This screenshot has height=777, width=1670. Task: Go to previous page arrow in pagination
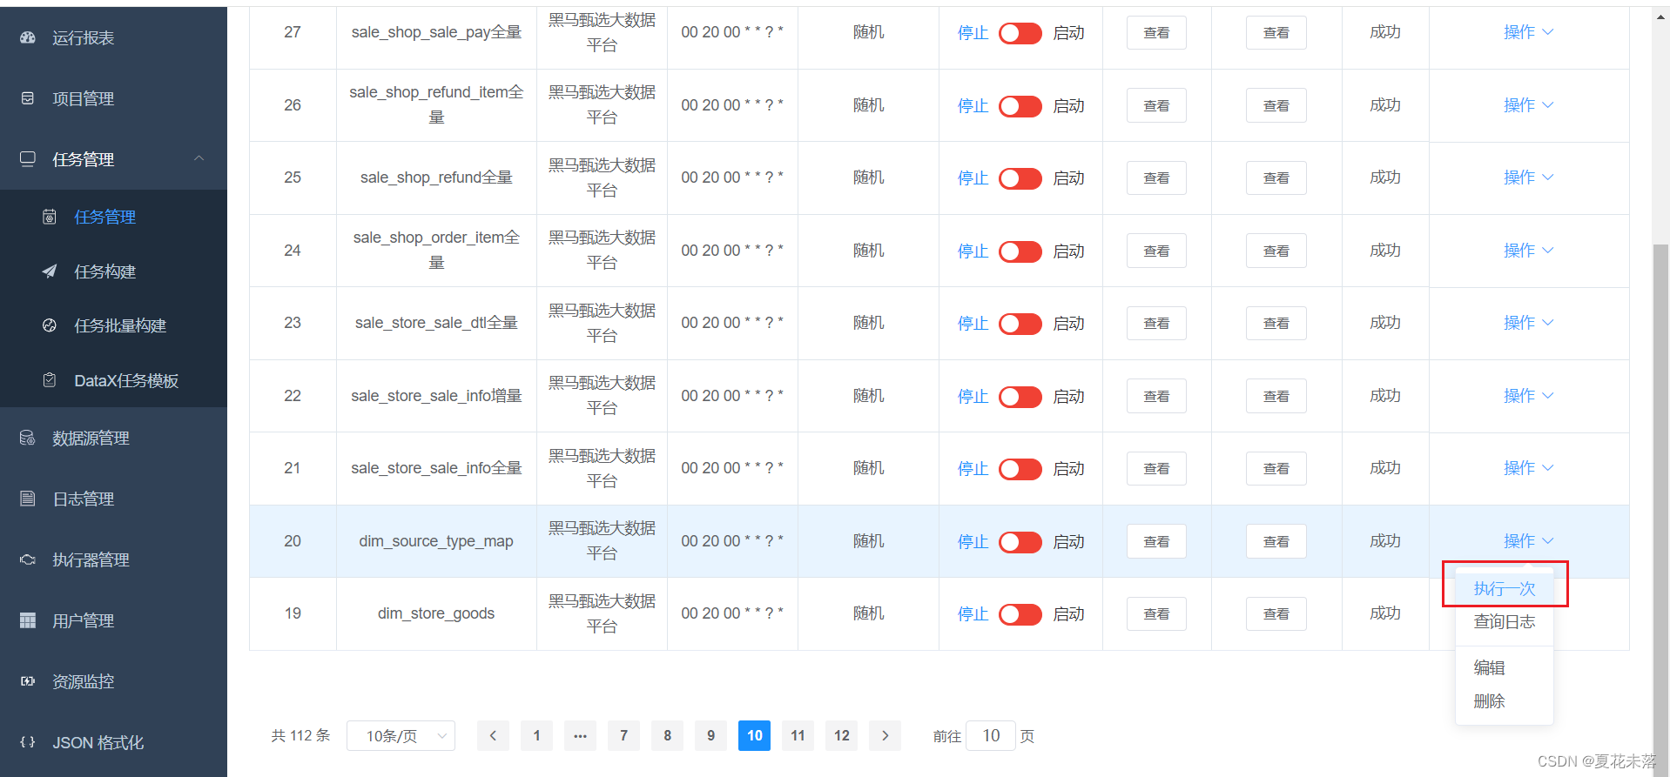493,736
